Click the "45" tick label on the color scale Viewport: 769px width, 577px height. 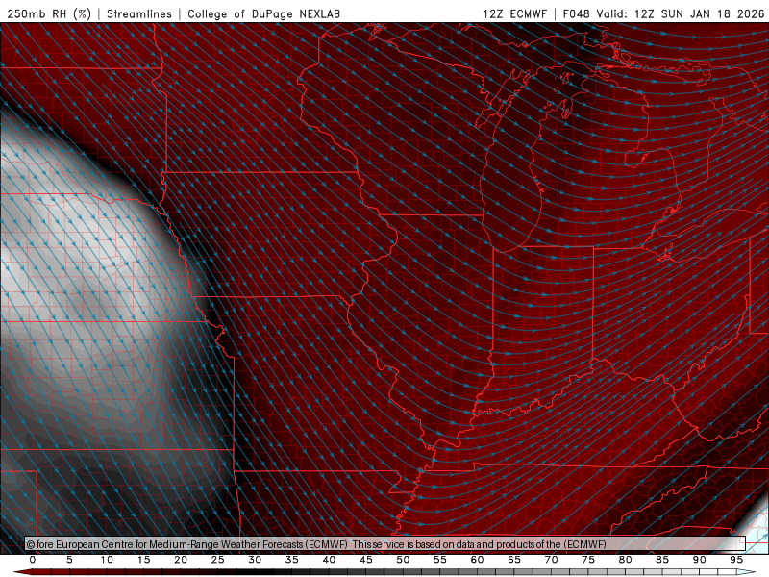(x=366, y=560)
